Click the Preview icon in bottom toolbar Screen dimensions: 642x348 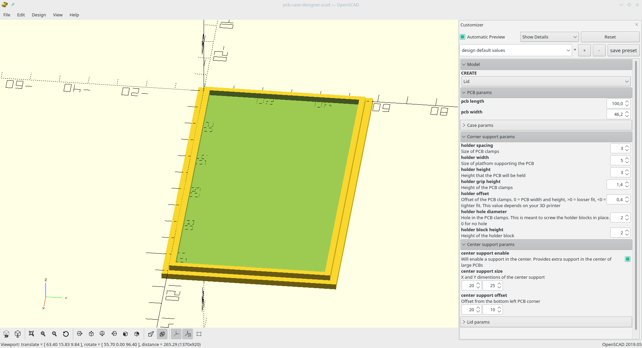[6, 334]
